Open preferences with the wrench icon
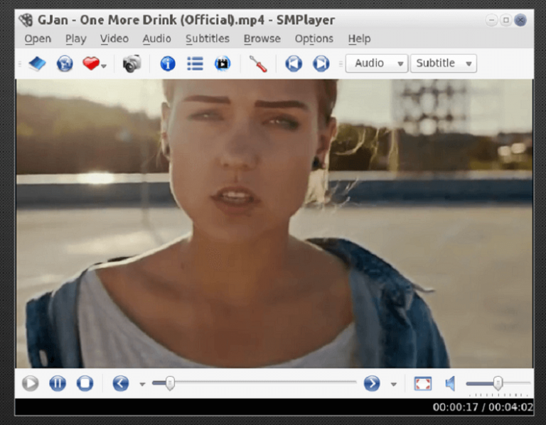Image resolution: width=546 pixels, height=425 pixels. tap(258, 64)
